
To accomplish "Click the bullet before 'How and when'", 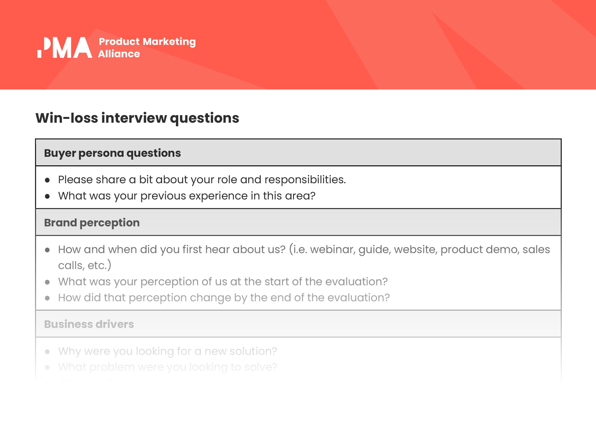I will (x=47, y=250).
